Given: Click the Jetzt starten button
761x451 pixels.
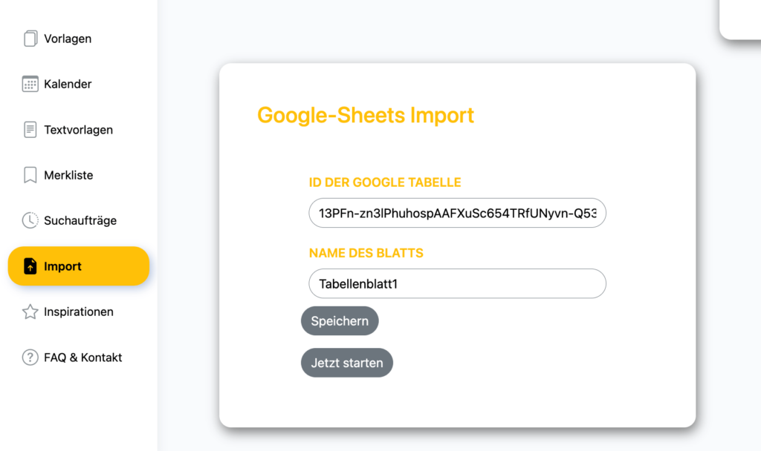Looking at the screenshot, I should coord(347,363).
